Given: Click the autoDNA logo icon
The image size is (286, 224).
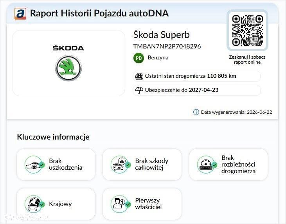Looking at the screenshot, I should point(20,14).
